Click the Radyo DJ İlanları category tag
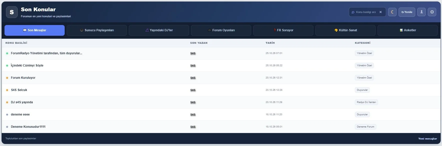This screenshot has width=442, height=146. click(366, 102)
